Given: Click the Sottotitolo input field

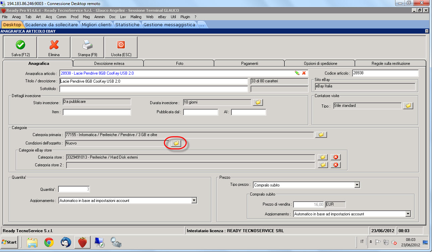Looking at the screenshot, I should 154,89.
